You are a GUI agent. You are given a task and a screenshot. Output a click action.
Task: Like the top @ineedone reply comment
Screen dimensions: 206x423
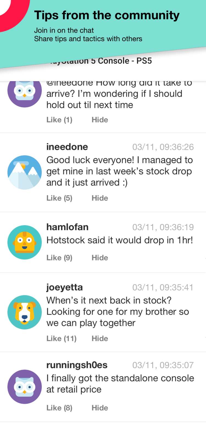tap(59, 120)
